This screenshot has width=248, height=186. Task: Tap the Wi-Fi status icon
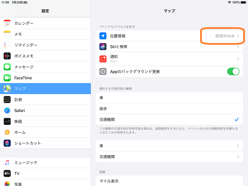(229, 2)
